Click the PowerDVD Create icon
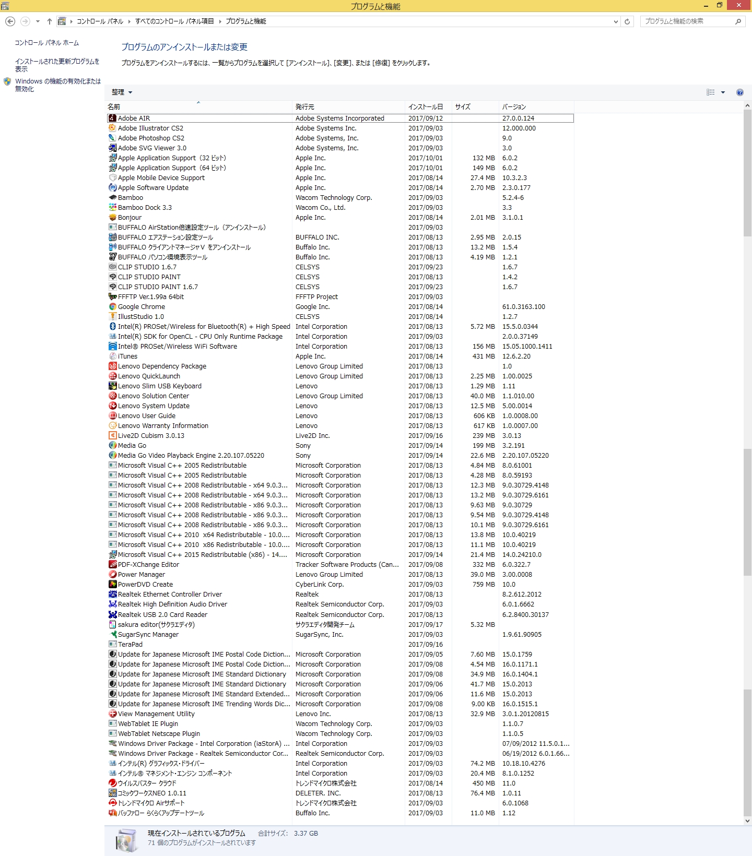752x856 pixels. click(x=112, y=585)
